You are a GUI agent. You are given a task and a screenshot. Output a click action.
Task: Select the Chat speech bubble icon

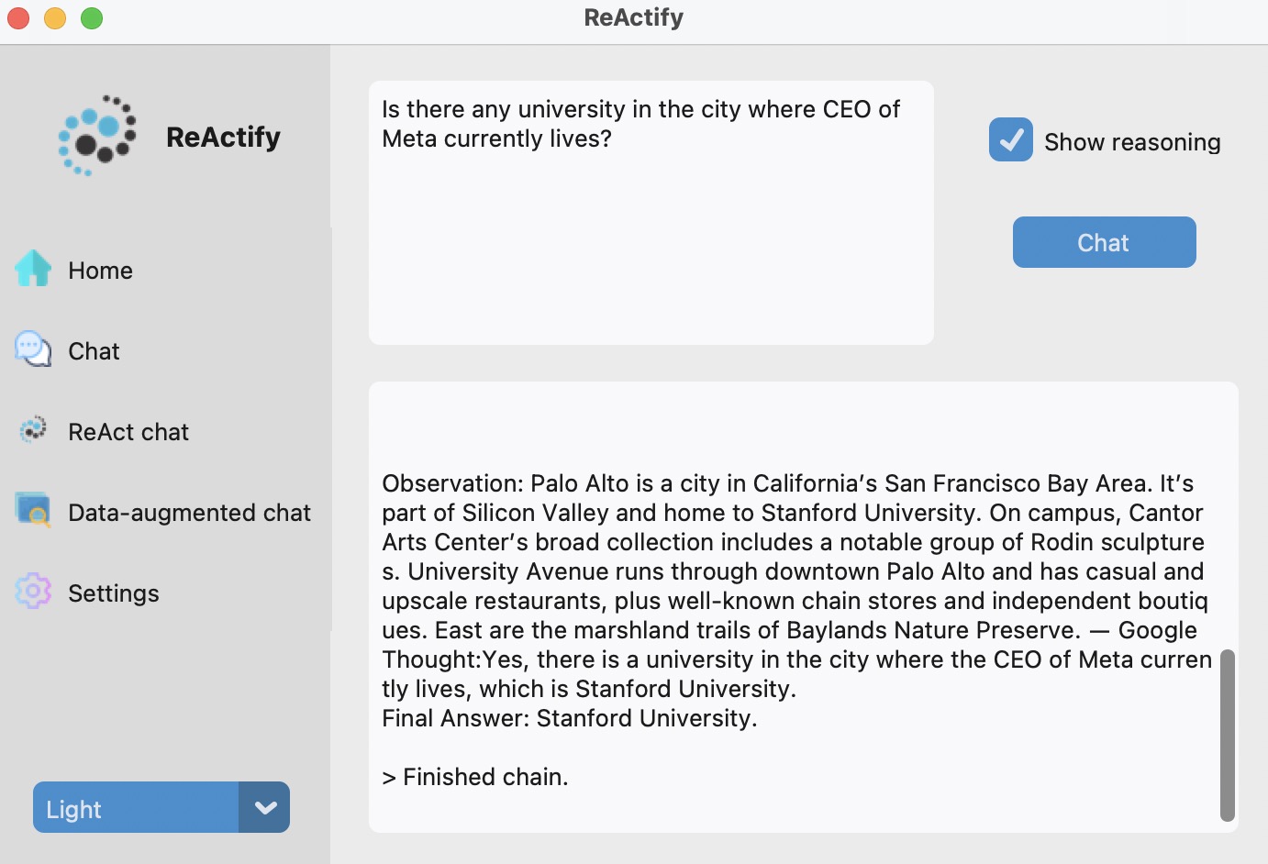coord(33,349)
